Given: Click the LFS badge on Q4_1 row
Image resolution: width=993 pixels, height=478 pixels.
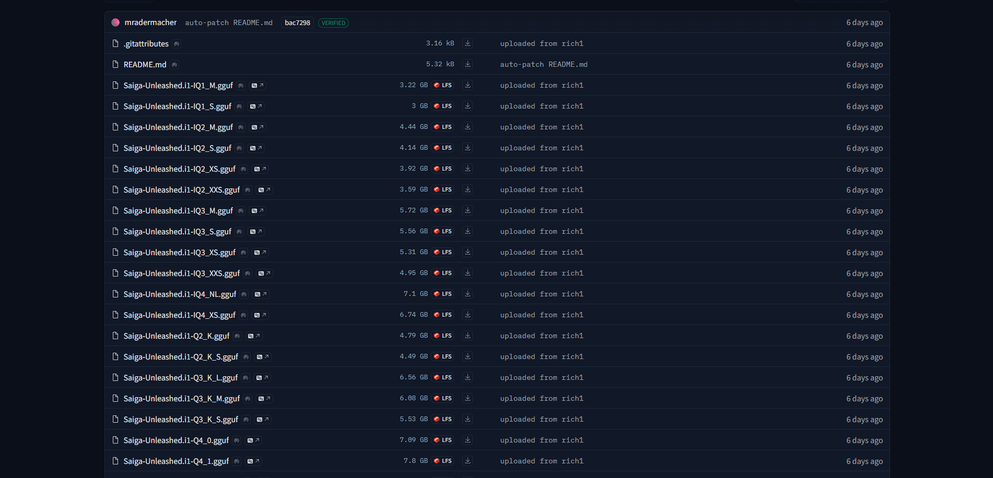Looking at the screenshot, I should (443, 461).
